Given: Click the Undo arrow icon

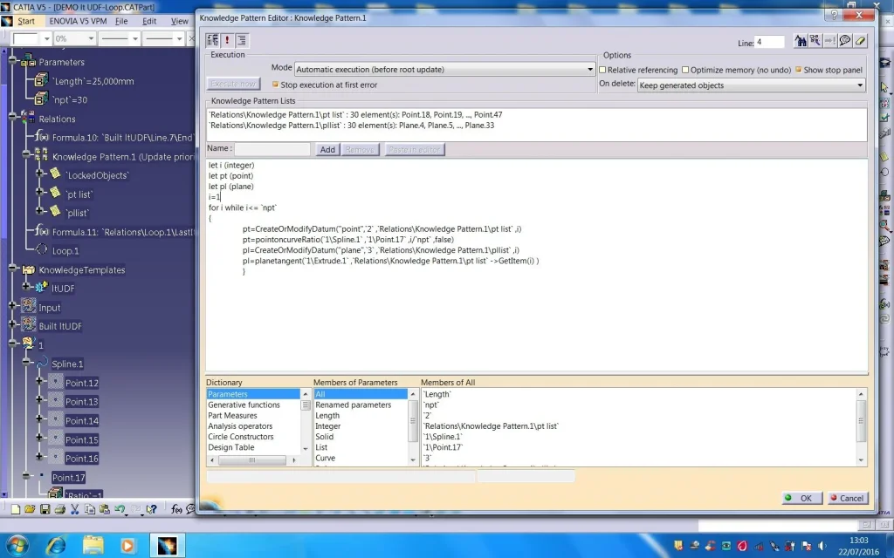Looking at the screenshot, I should (x=120, y=509).
